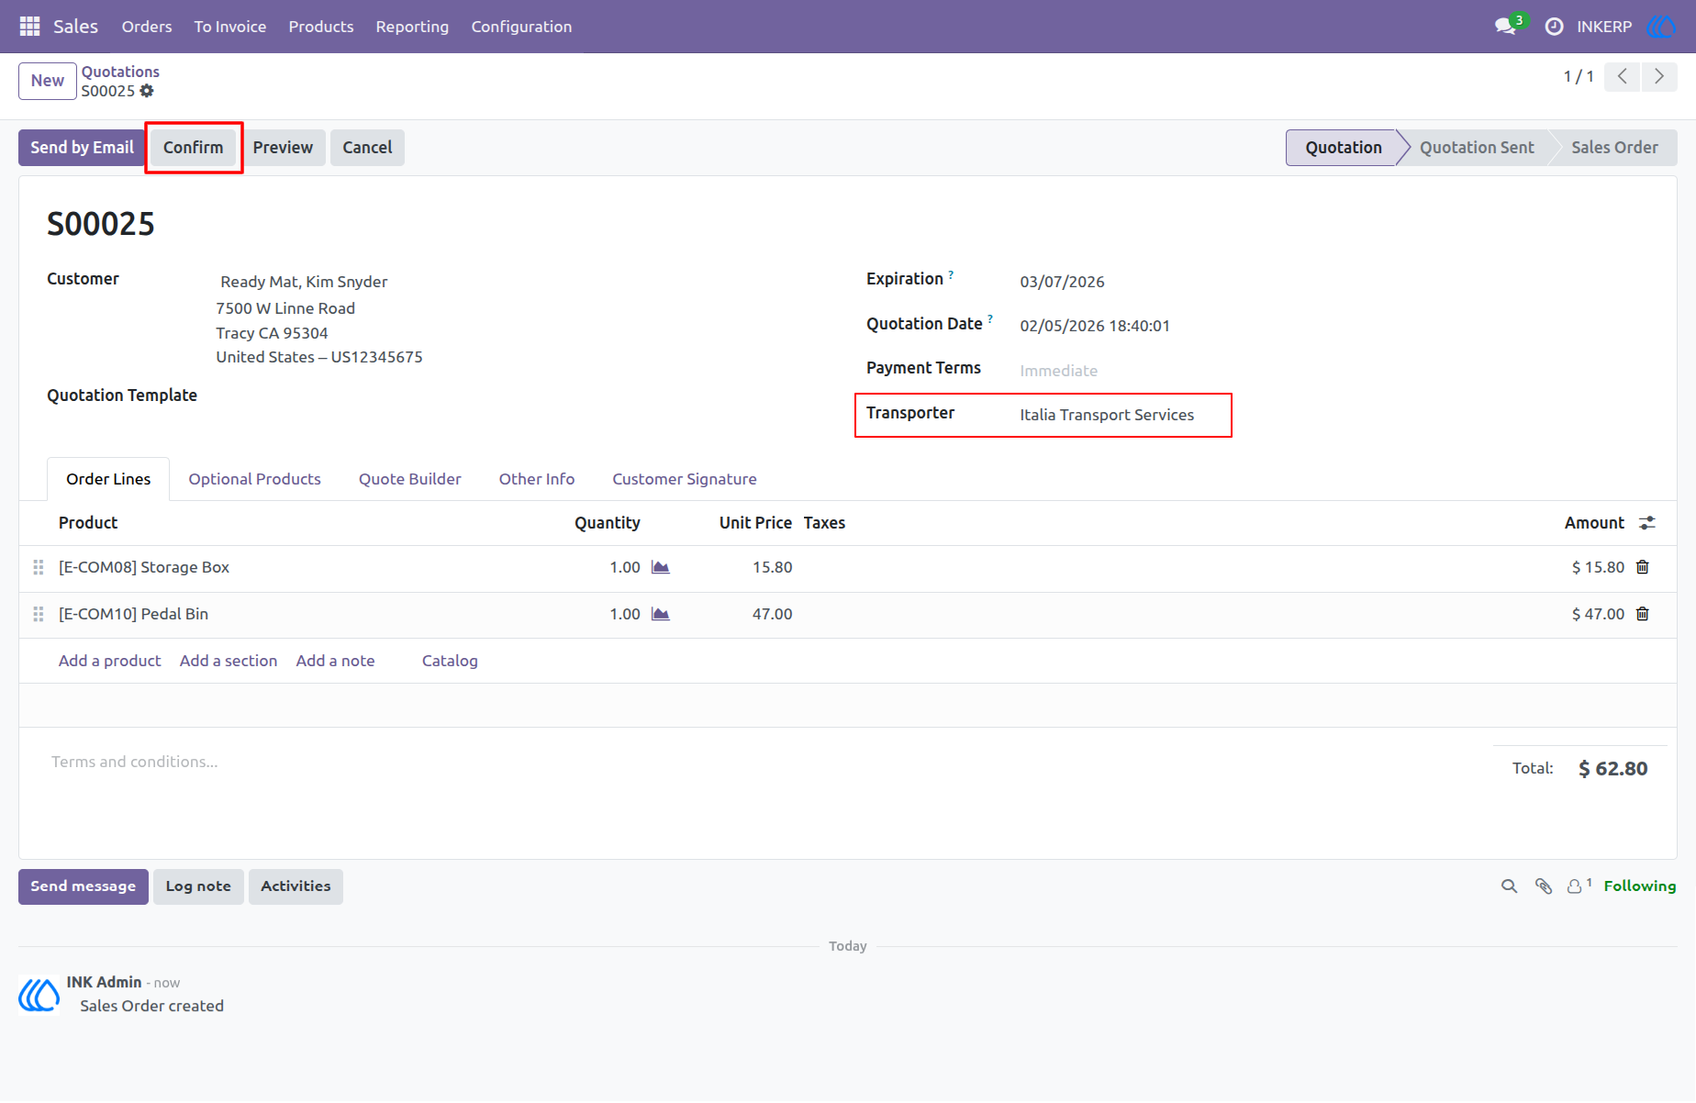Open the Quotations breadcrumb link

pyautogui.click(x=120, y=72)
